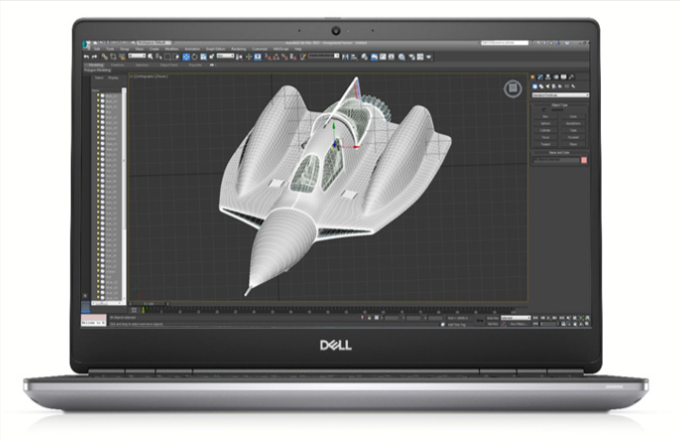The width and height of the screenshot is (680, 440).
Task: Open the Select by Name dialog icon
Action: (x=158, y=57)
